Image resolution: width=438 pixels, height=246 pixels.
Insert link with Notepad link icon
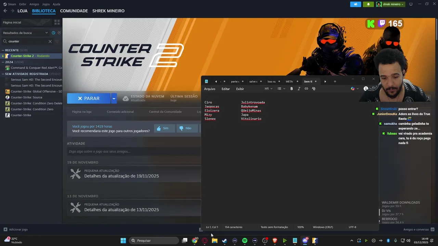tap(306, 89)
